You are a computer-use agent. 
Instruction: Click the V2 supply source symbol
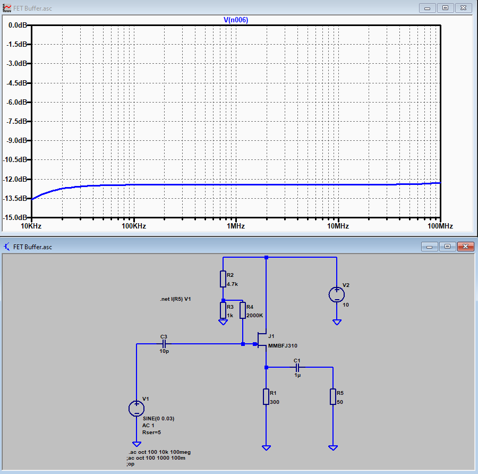click(x=336, y=294)
